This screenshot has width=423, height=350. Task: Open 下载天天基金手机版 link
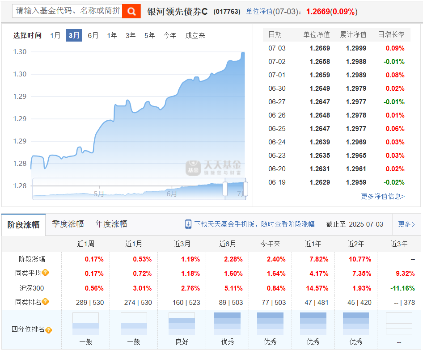(x=254, y=224)
